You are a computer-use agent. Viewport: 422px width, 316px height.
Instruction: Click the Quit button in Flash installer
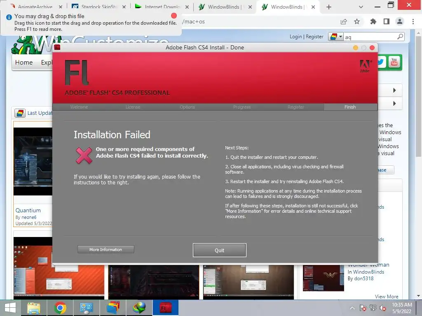[219, 250]
